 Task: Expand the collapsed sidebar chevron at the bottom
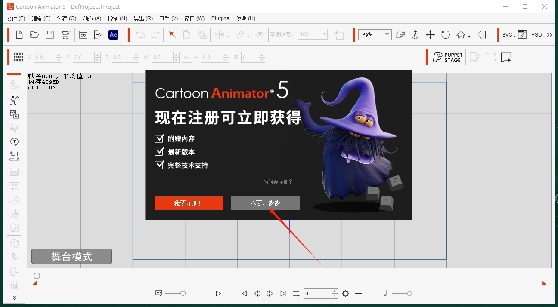[14, 298]
